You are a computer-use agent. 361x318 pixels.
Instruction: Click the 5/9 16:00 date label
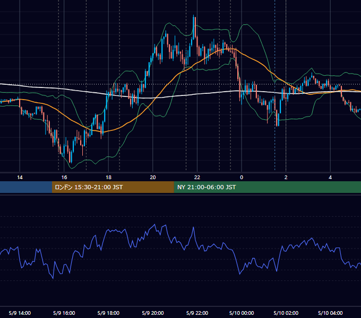(x=64, y=313)
